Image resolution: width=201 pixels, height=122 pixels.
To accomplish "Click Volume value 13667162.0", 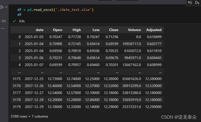I will 132,65.
